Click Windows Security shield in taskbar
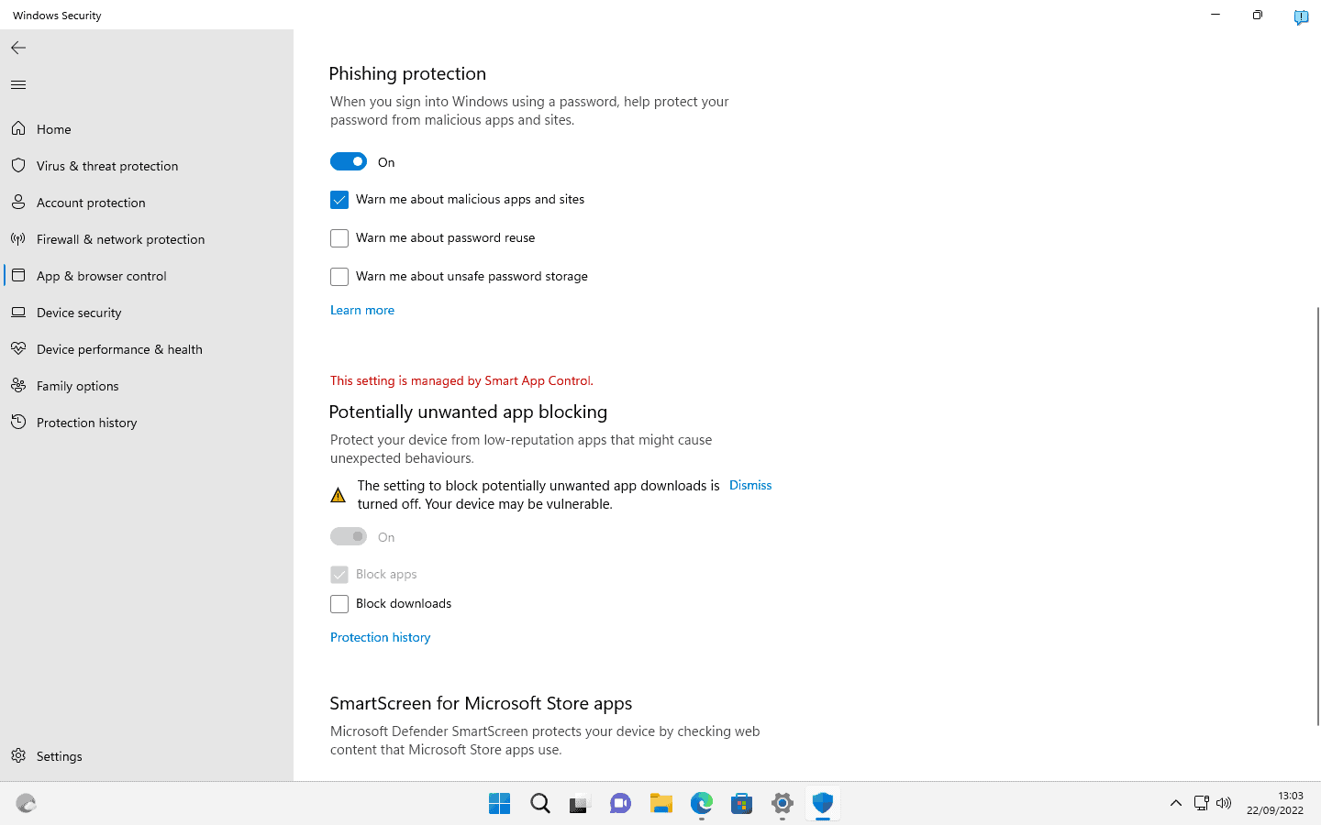 pyautogui.click(x=823, y=804)
